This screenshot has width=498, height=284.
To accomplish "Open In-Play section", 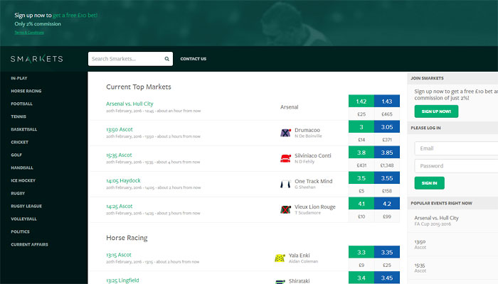I will pos(19,78).
